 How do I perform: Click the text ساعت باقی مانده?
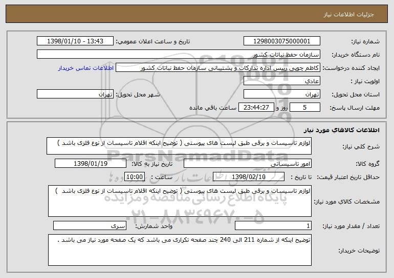(x=213, y=108)
